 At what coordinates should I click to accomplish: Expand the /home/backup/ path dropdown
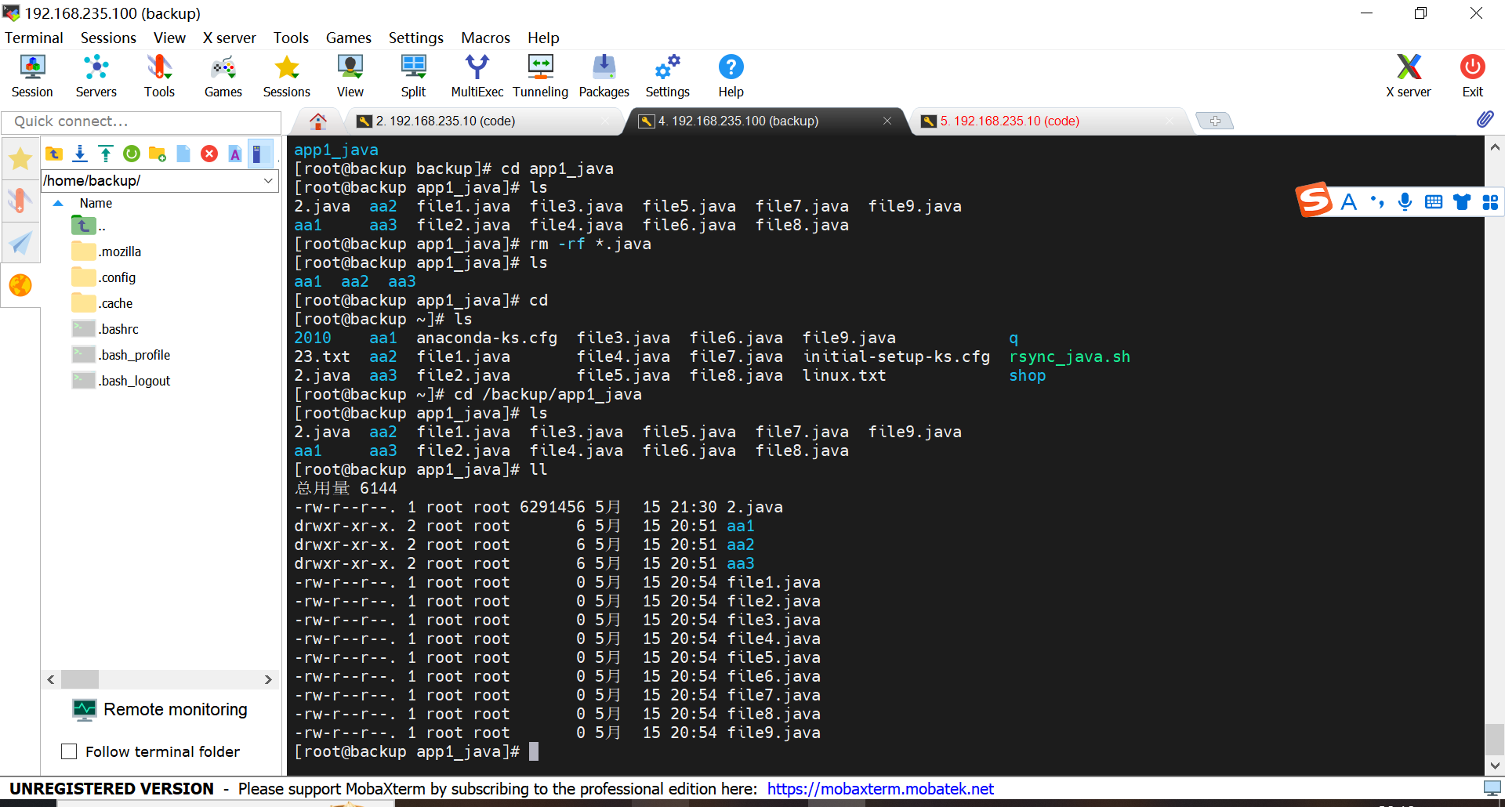tap(268, 180)
